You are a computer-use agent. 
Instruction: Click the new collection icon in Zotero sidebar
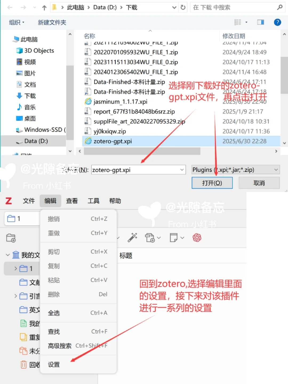tap(11, 238)
